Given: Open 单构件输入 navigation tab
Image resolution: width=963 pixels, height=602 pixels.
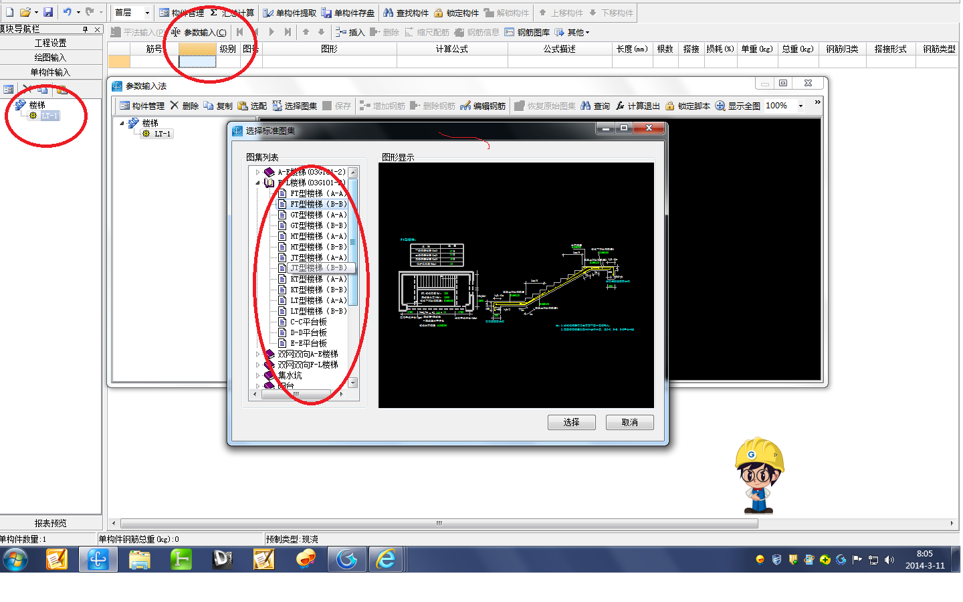Looking at the screenshot, I should pos(51,72).
